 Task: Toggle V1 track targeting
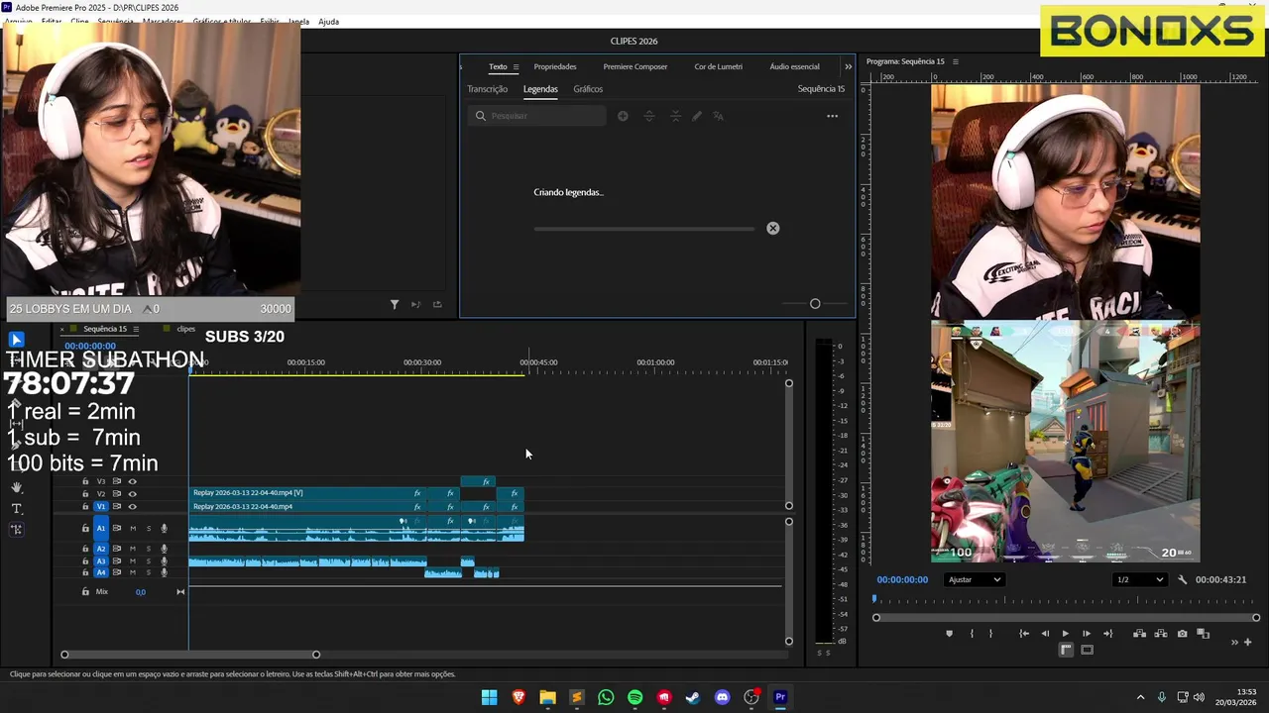click(100, 507)
